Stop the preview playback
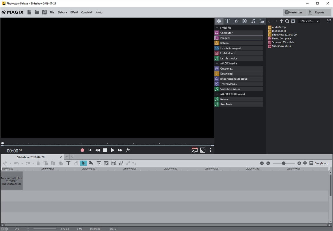The image size is (333, 231). pos(105,150)
